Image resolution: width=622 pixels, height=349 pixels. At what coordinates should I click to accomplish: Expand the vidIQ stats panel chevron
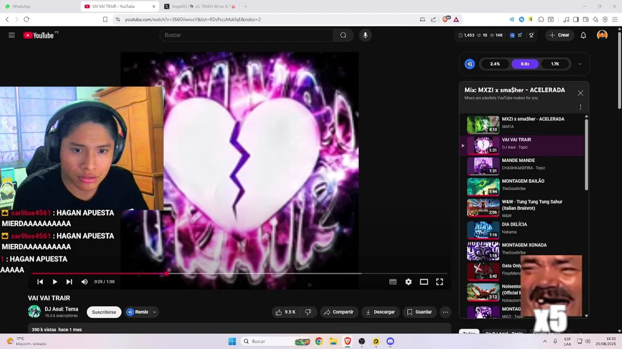pyautogui.click(x=580, y=64)
